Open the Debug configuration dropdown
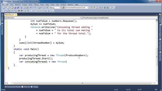 [60, 8]
